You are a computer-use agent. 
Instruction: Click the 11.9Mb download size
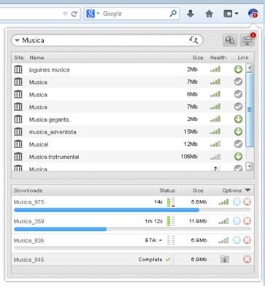point(198,221)
